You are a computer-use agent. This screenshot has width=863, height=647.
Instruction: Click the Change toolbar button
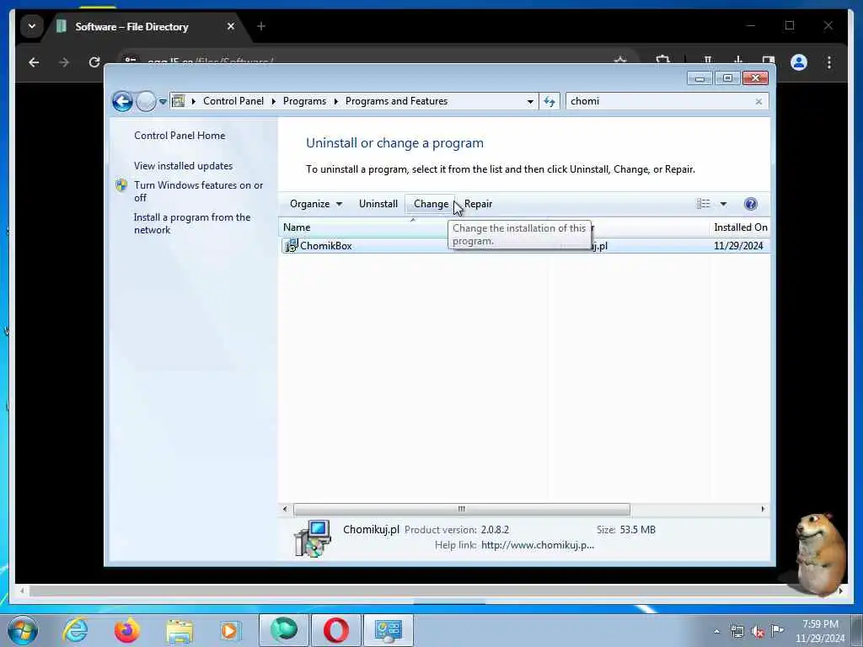tap(431, 204)
